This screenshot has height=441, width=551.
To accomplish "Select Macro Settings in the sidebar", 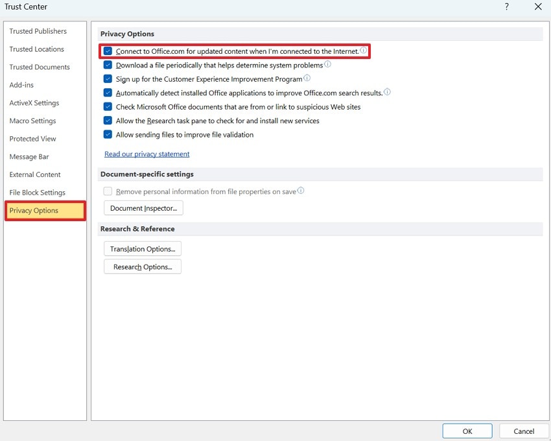I will (32, 121).
